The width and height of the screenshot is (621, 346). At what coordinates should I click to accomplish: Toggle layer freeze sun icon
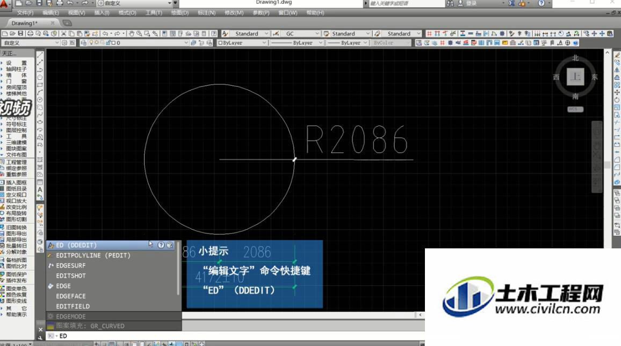point(96,43)
